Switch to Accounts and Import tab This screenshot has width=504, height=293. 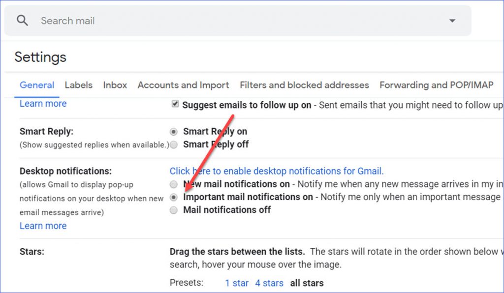pos(183,85)
